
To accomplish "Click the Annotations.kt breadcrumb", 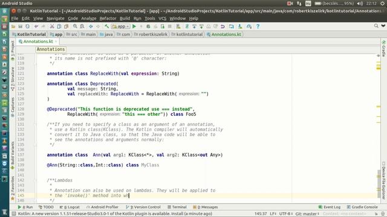I will pyautogui.click(x=224, y=34).
